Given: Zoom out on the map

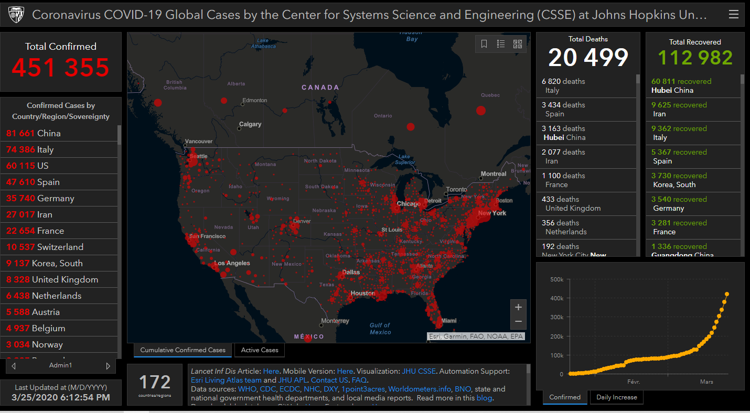Looking at the screenshot, I should [518, 321].
